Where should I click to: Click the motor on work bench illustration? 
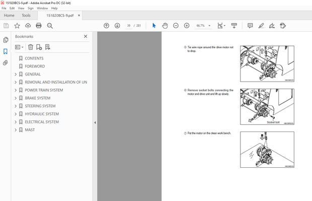[267, 150]
